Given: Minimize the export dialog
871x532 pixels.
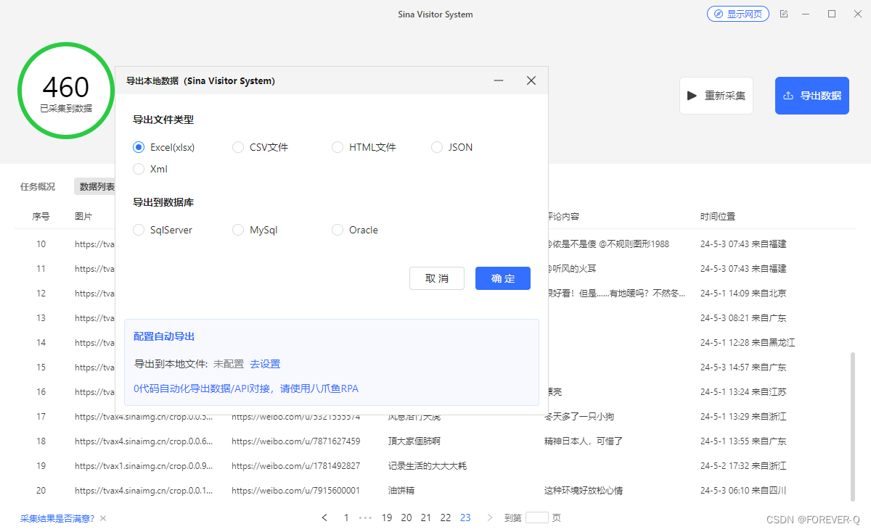Looking at the screenshot, I should pos(499,80).
